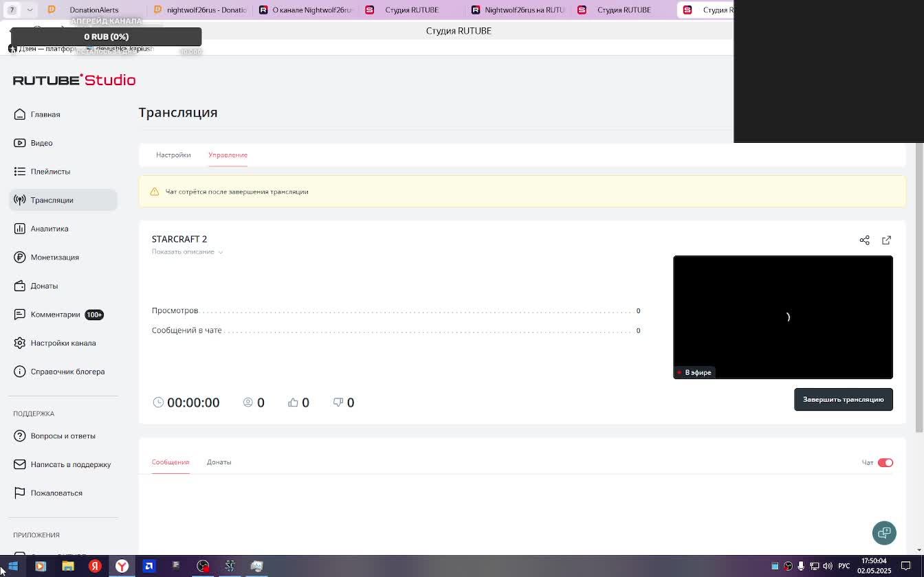
Task: Toggle the Чат switch off
Action: click(885, 462)
